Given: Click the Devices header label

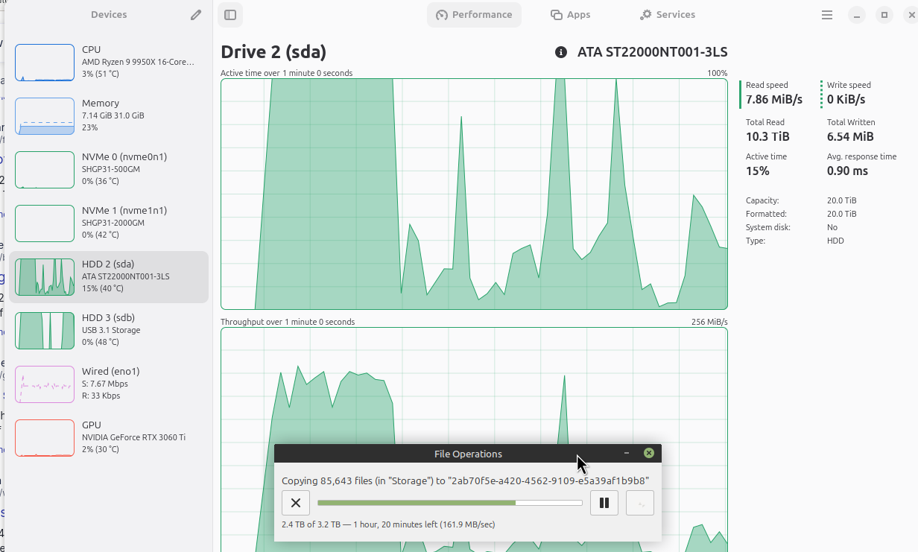Looking at the screenshot, I should (x=109, y=15).
